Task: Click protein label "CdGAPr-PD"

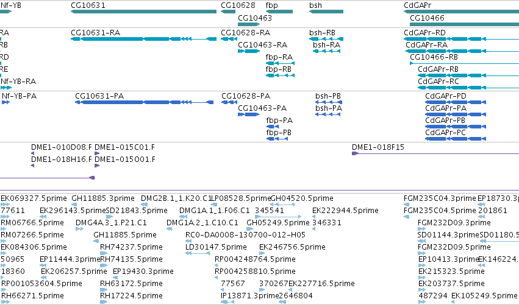Action: point(446,96)
